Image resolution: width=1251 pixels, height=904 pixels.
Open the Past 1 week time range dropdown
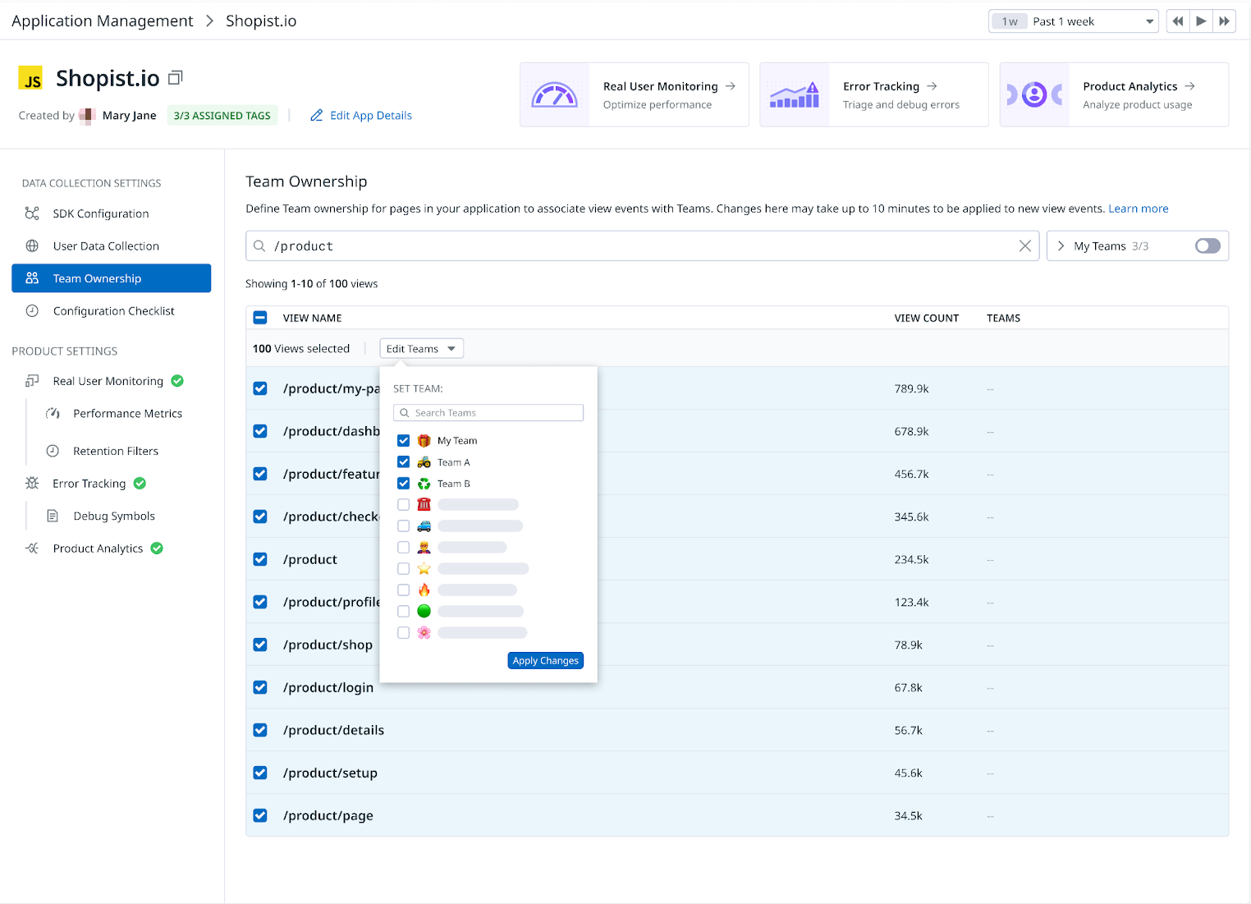[1074, 21]
